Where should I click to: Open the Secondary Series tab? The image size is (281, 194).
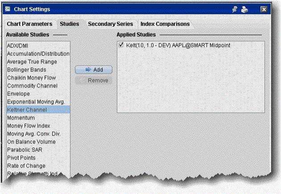(x=110, y=24)
